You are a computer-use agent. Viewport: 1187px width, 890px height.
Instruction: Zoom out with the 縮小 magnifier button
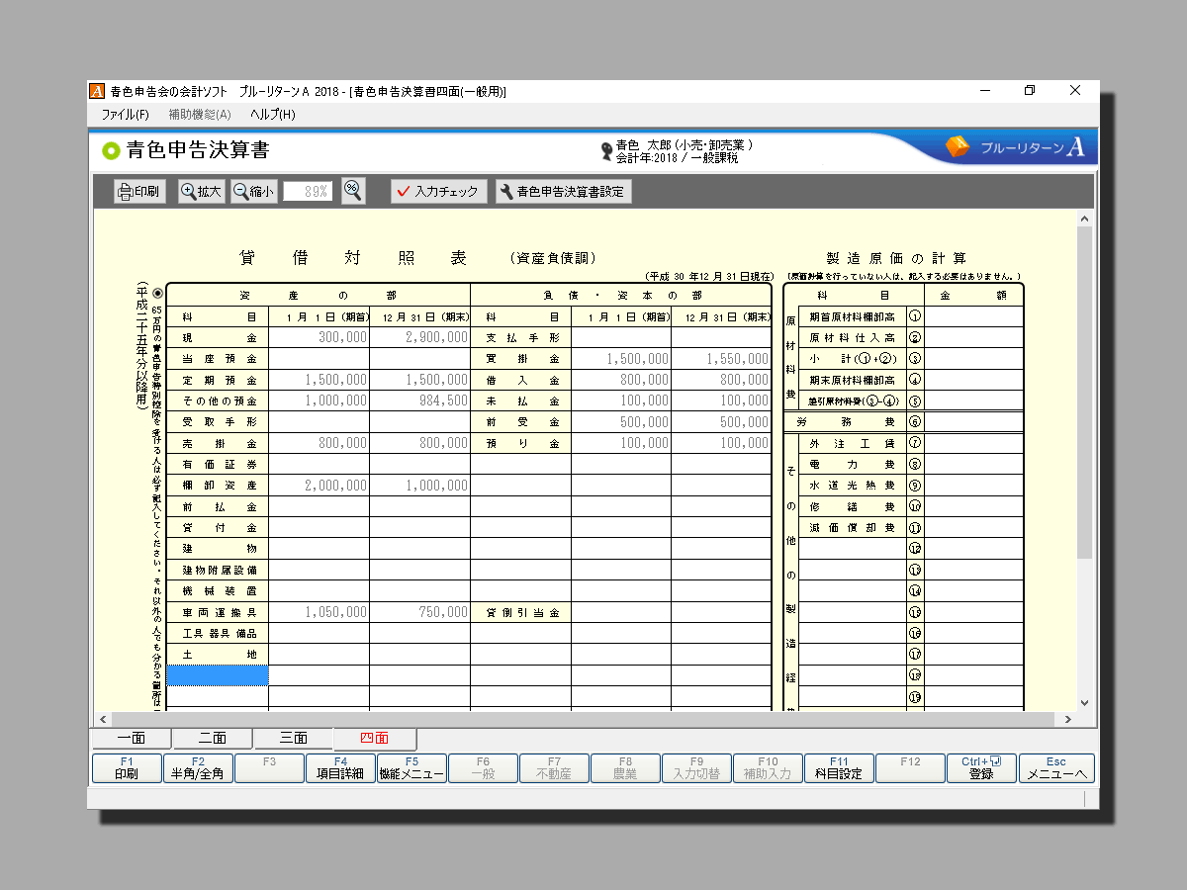click(254, 192)
